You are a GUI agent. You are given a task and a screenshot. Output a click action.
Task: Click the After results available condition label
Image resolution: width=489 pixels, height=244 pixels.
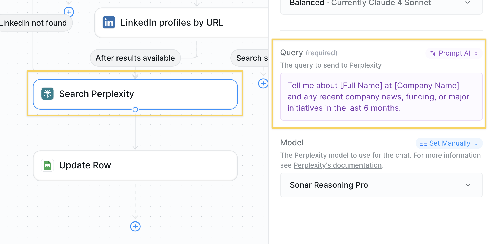tap(135, 58)
